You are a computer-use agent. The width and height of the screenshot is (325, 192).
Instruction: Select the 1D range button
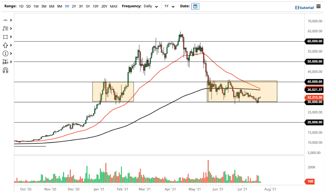pyautogui.click(x=21, y=6)
